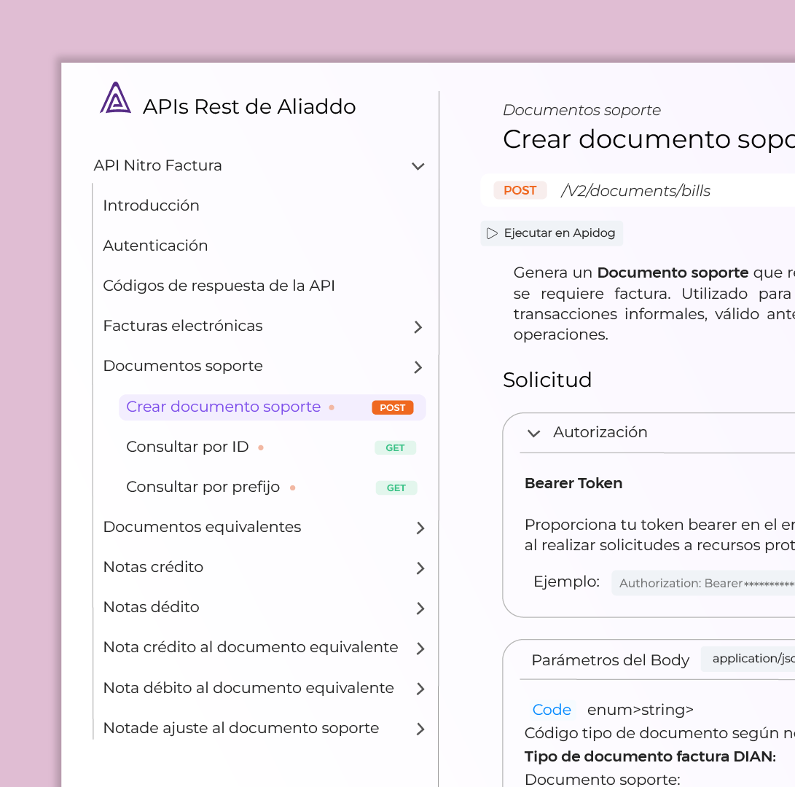
Task: Open the Consultar por ID endpoint
Action: click(187, 447)
